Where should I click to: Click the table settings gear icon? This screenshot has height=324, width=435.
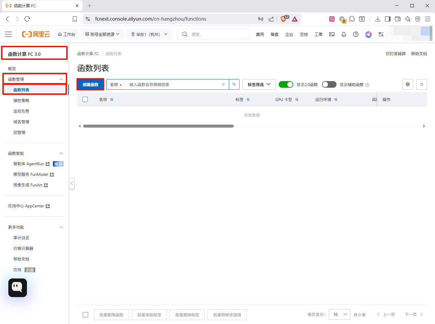tap(407, 84)
